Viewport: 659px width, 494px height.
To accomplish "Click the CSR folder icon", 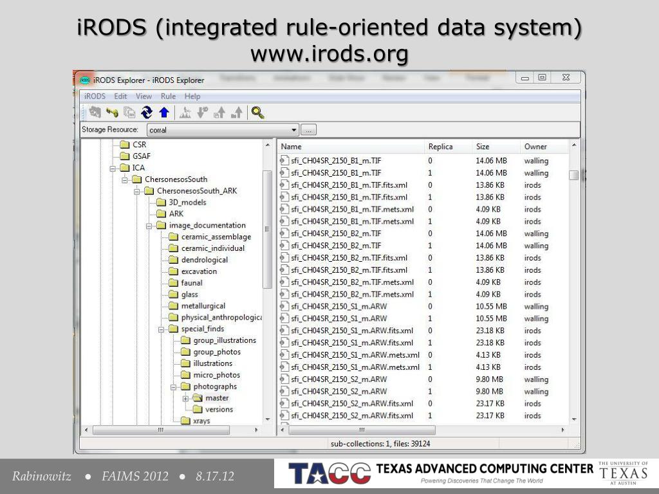I will pyautogui.click(x=124, y=145).
